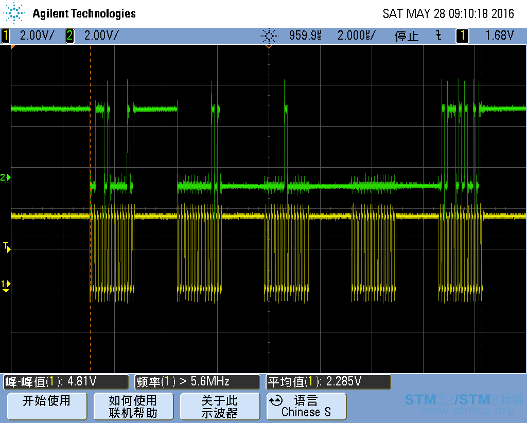Select the channel 2 indicator in top bar
The width and height of the screenshot is (527, 423).
[x=69, y=36]
